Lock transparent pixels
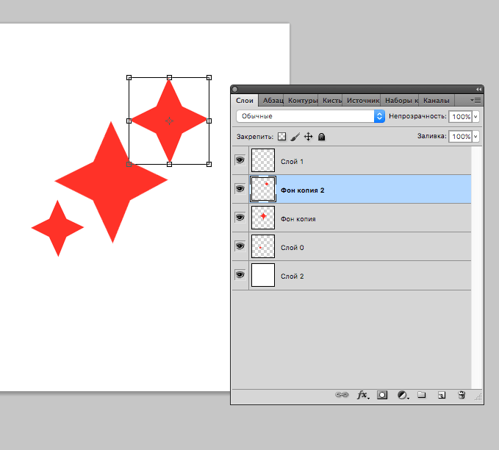 click(281, 137)
